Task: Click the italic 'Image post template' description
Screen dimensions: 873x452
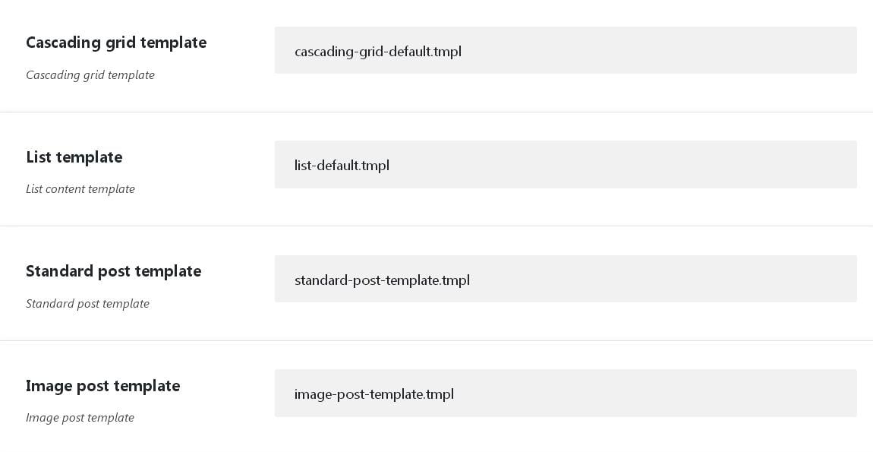Action: (80, 418)
